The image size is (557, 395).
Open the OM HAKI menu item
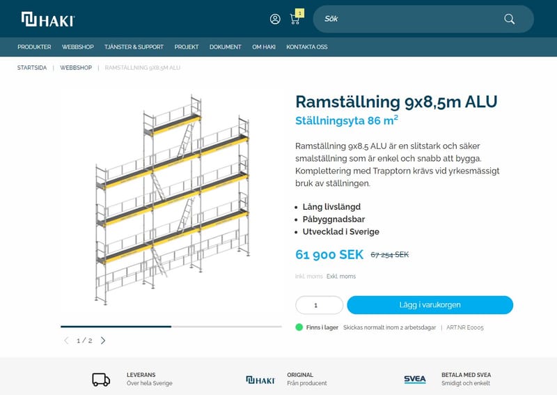tap(264, 47)
